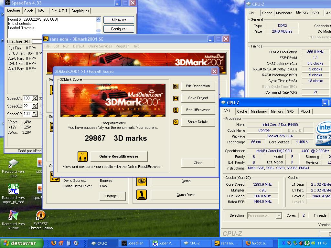The height and width of the screenshot is (248, 331).
Task: Open hwbot.o... taskbar button
Action: pyautogui.click(x=258, y=243)
